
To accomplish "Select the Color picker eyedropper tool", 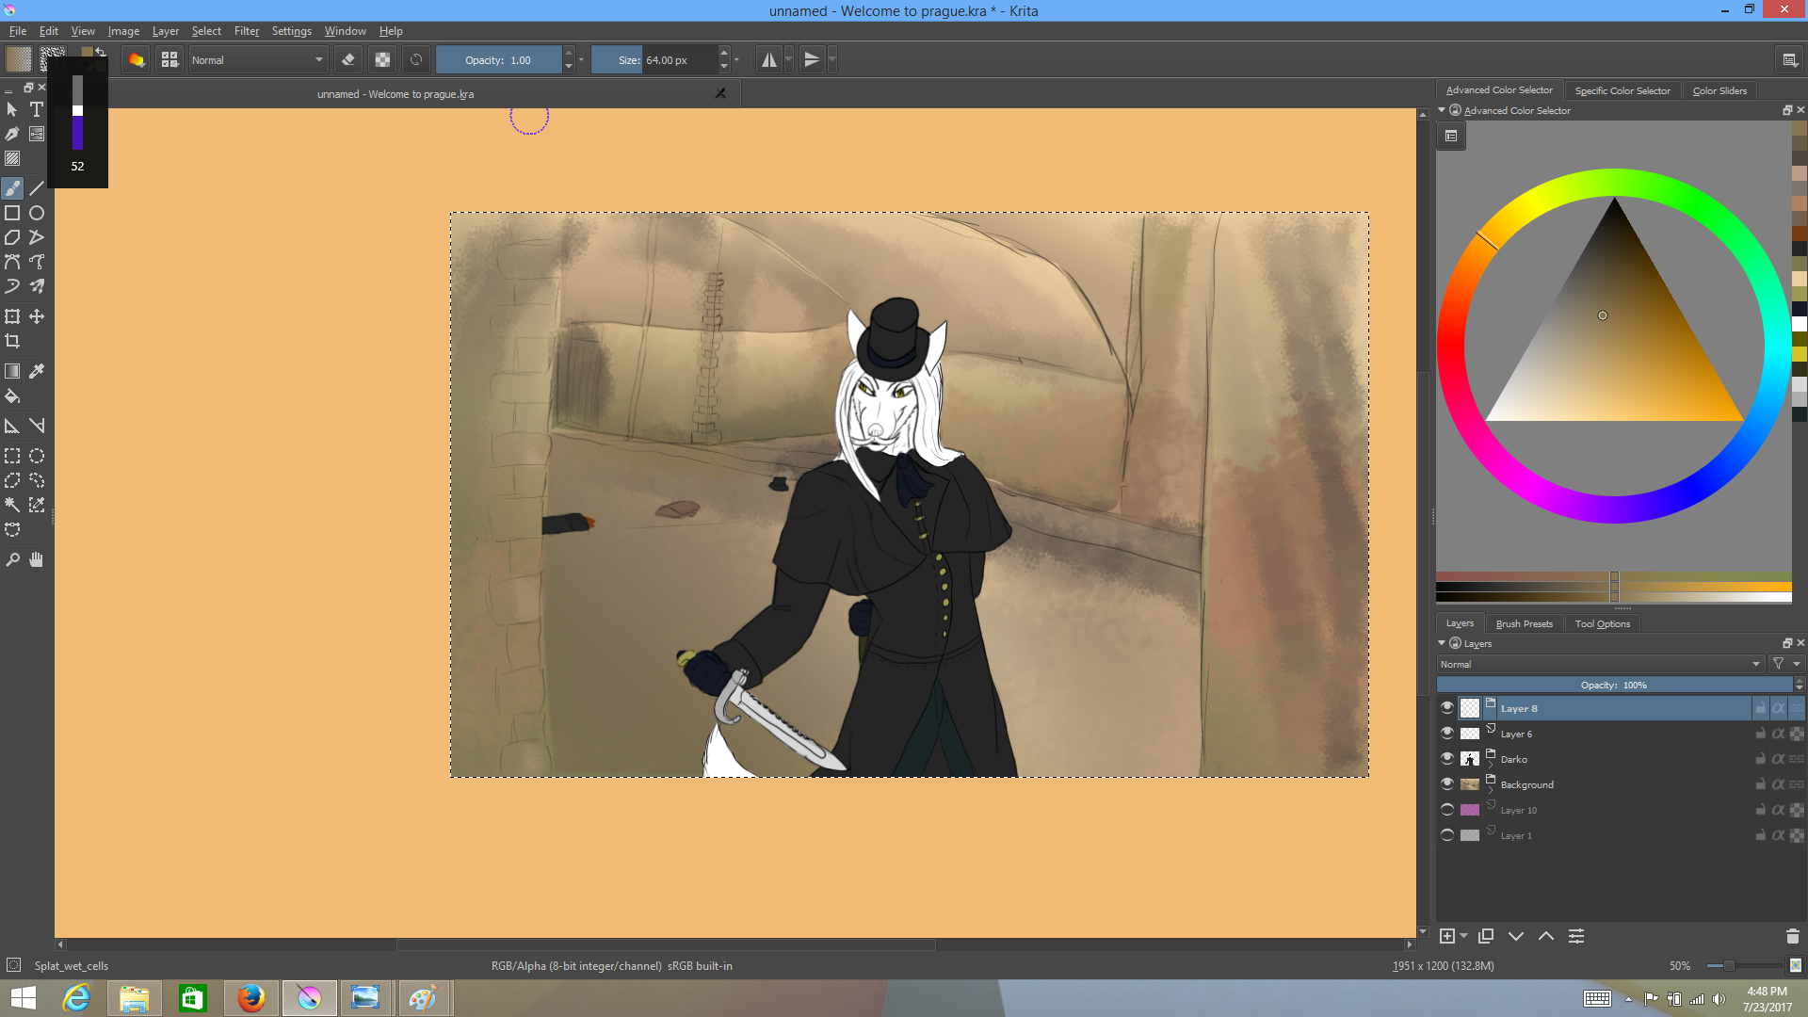I will [x=37, y=371].
